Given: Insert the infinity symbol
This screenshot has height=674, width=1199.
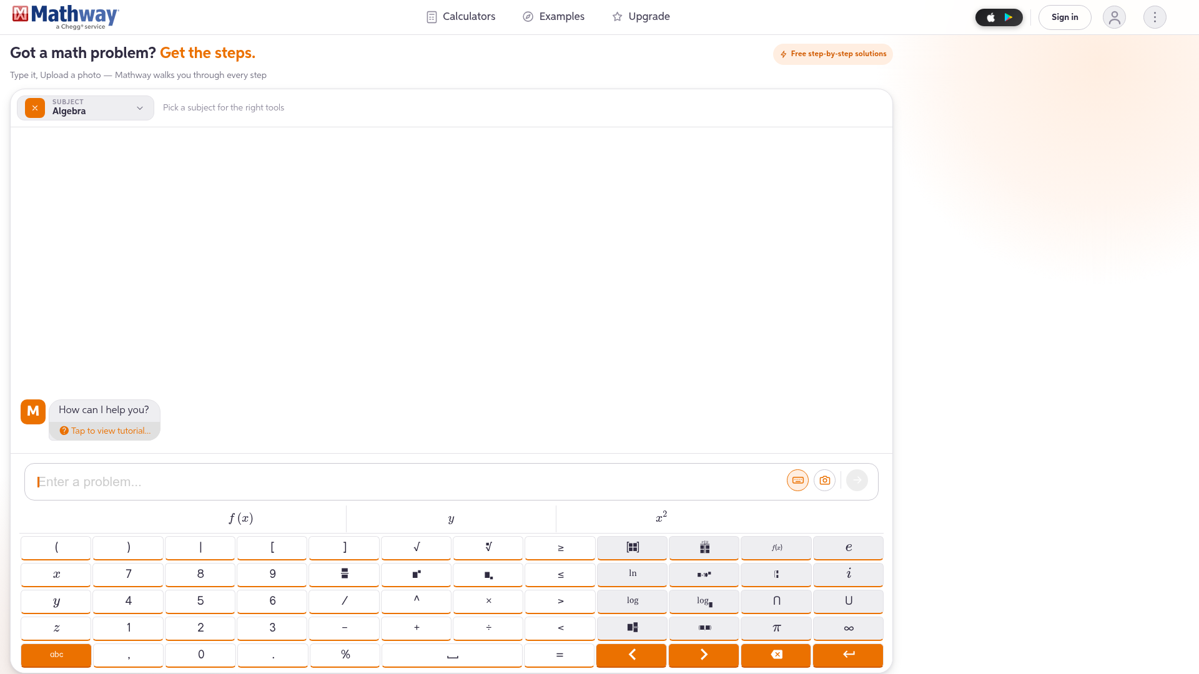Looking at the screenshot, I should (848, 628).
